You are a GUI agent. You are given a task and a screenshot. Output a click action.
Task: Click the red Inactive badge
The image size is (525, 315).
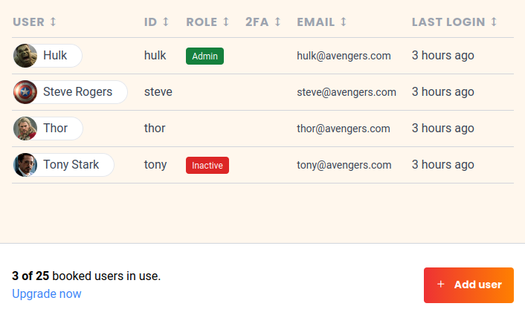(x=207, y=165)
